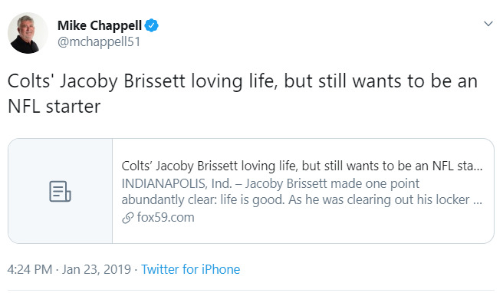Open the Twitter for iPhone source link

coord(191,269)
